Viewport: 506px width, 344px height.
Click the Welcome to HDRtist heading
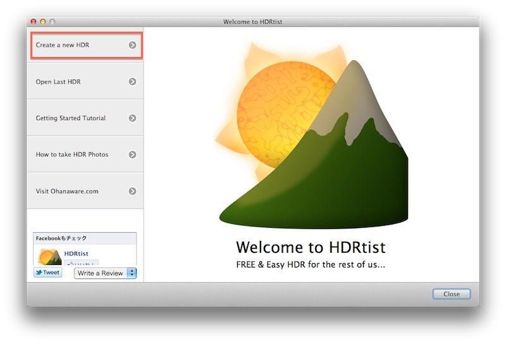click(x=311, y=247)
